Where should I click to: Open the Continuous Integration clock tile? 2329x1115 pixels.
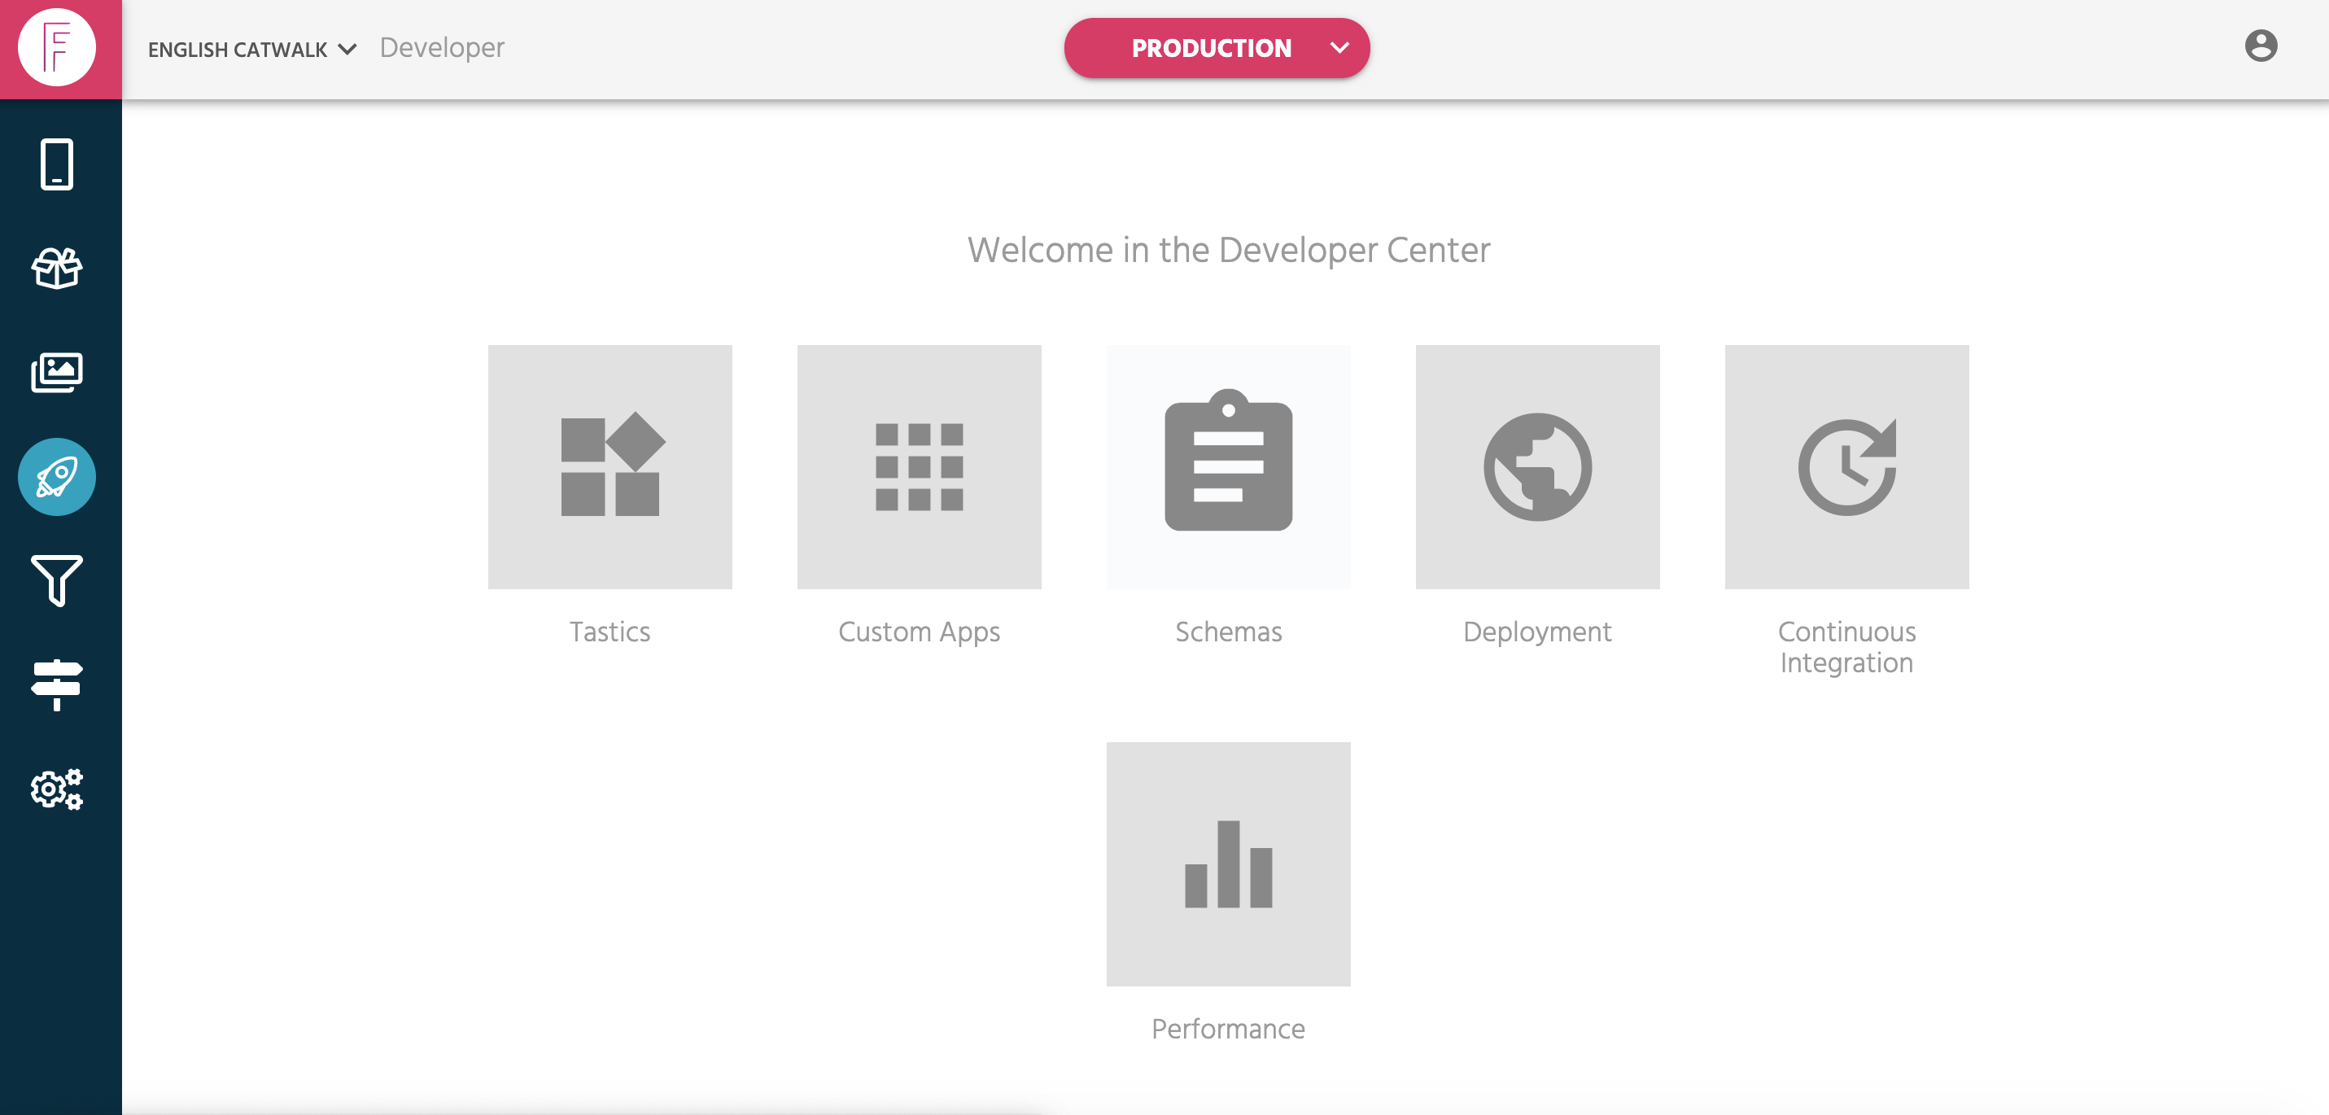1847,466
